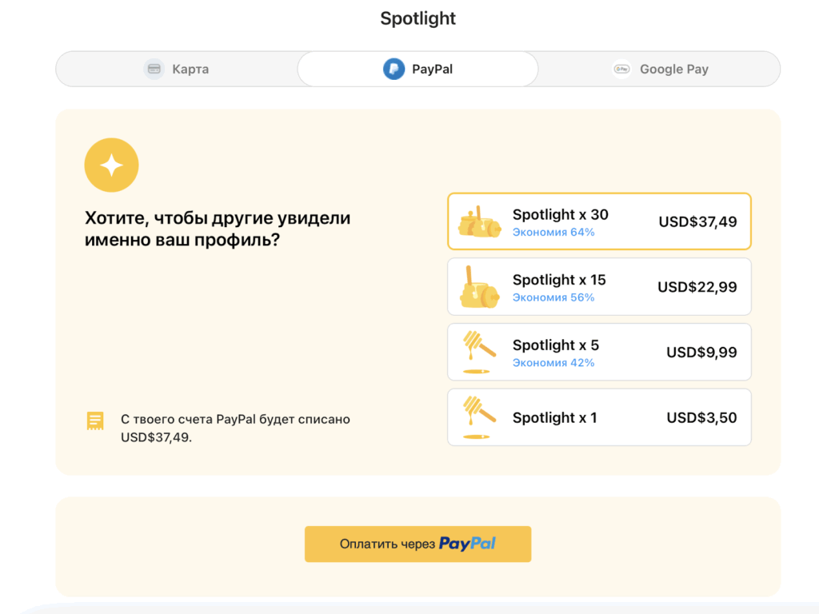Switch to the Google Pay tab
Screen dimensions: 819x614
coord(659,69)
